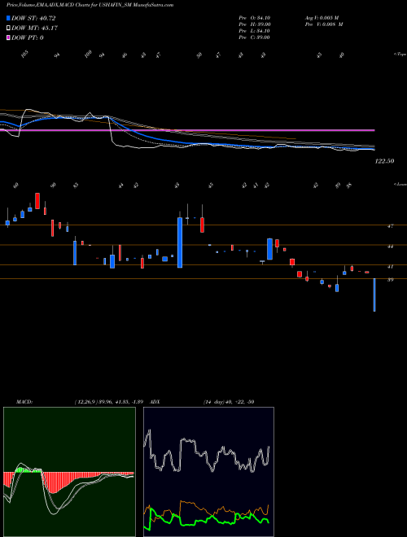407x537 pixels.
Task: Click the (12,26,9) MACD parameter values
Action: tap(108, 402)
